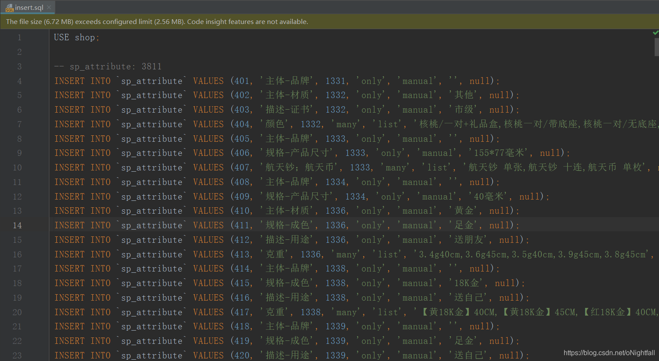This screenshot has height=361, width=659.
Task: Click the value '市级' in row 403
Action: [x=464, y=110]
